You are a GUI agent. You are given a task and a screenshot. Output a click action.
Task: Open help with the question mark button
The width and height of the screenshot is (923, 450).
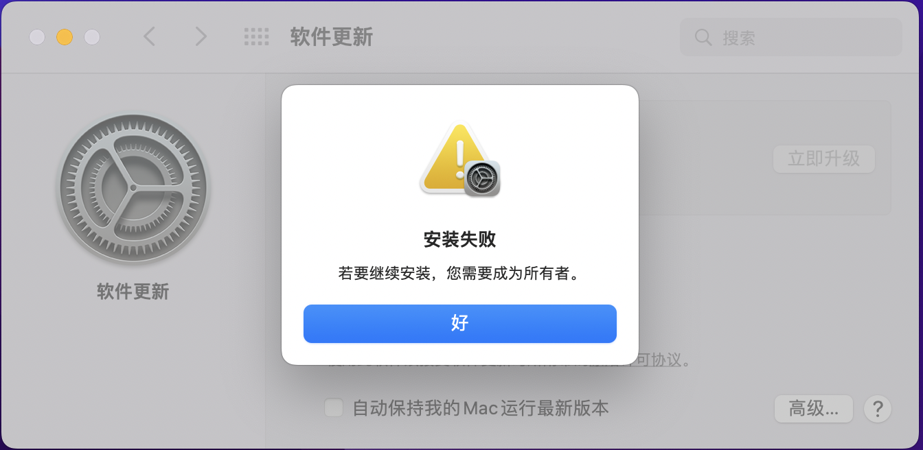point(878,409)
